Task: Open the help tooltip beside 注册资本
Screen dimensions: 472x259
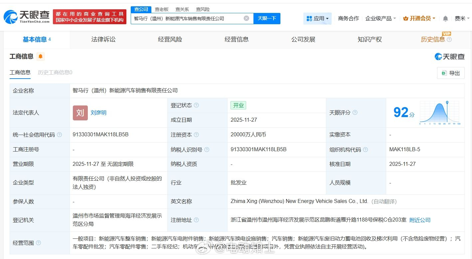Action: pos(196,135)
